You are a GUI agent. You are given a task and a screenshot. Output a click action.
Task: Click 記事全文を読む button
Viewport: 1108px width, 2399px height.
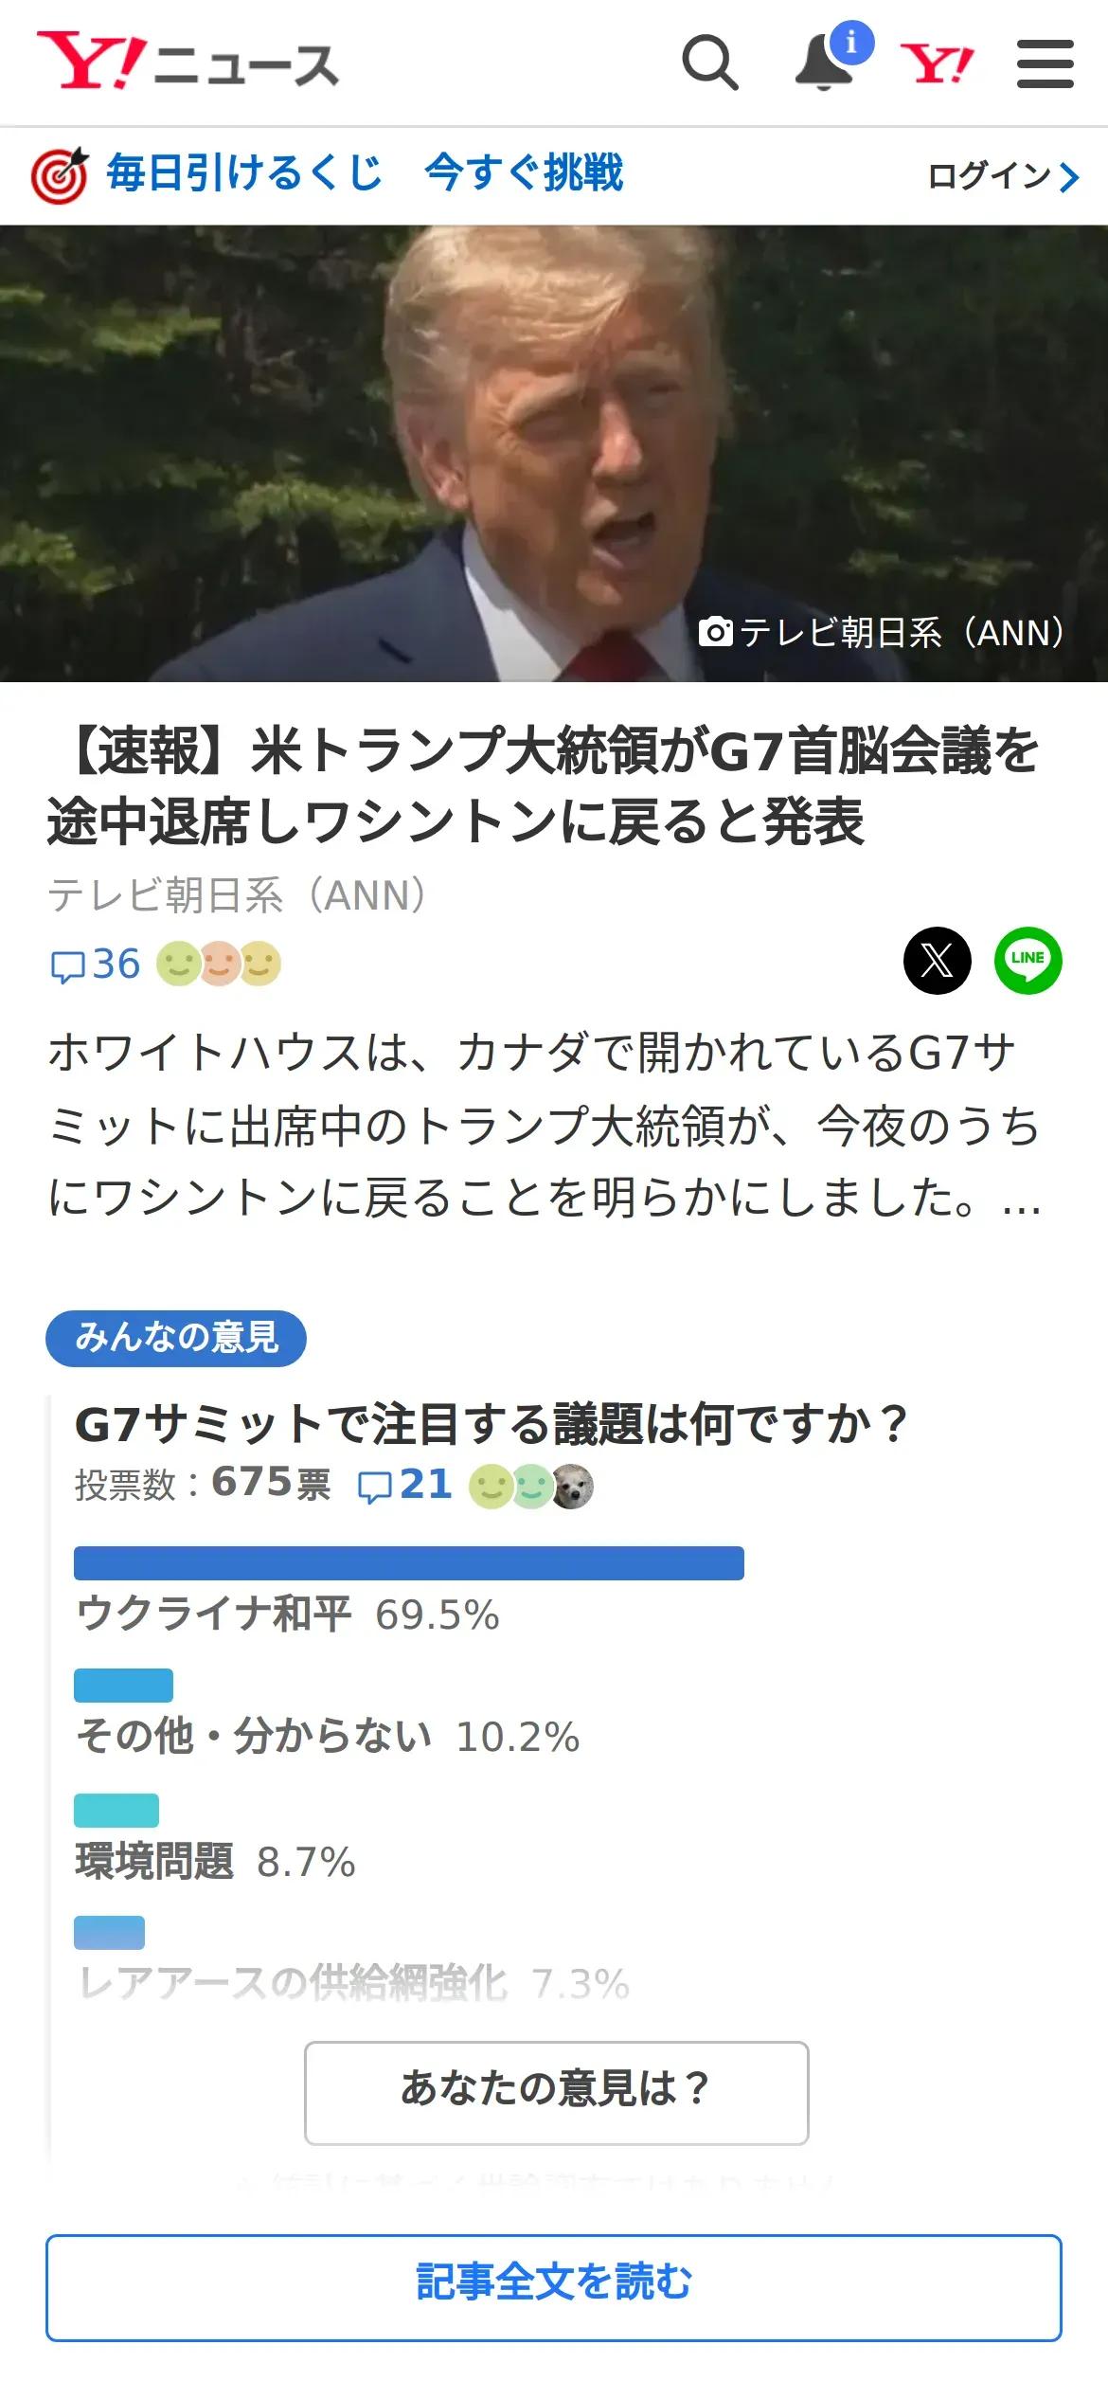pos(554,2287)
